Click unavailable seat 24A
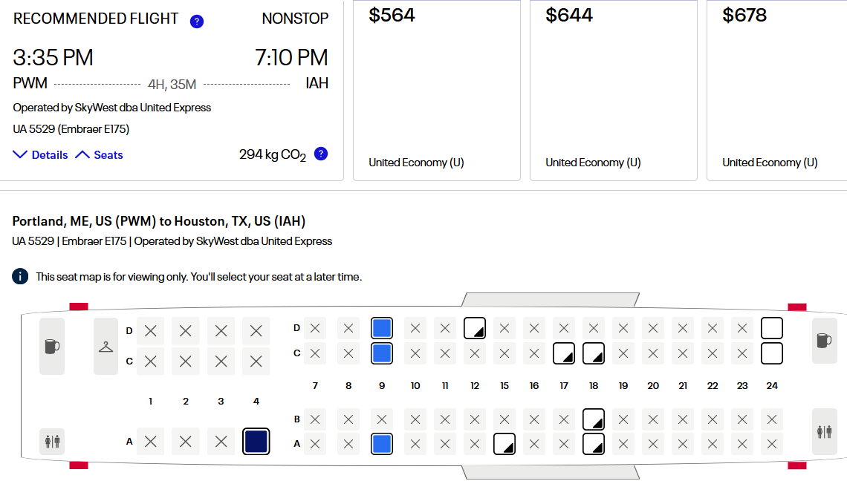This screenshot has height=481, width=847. [772, 444]
